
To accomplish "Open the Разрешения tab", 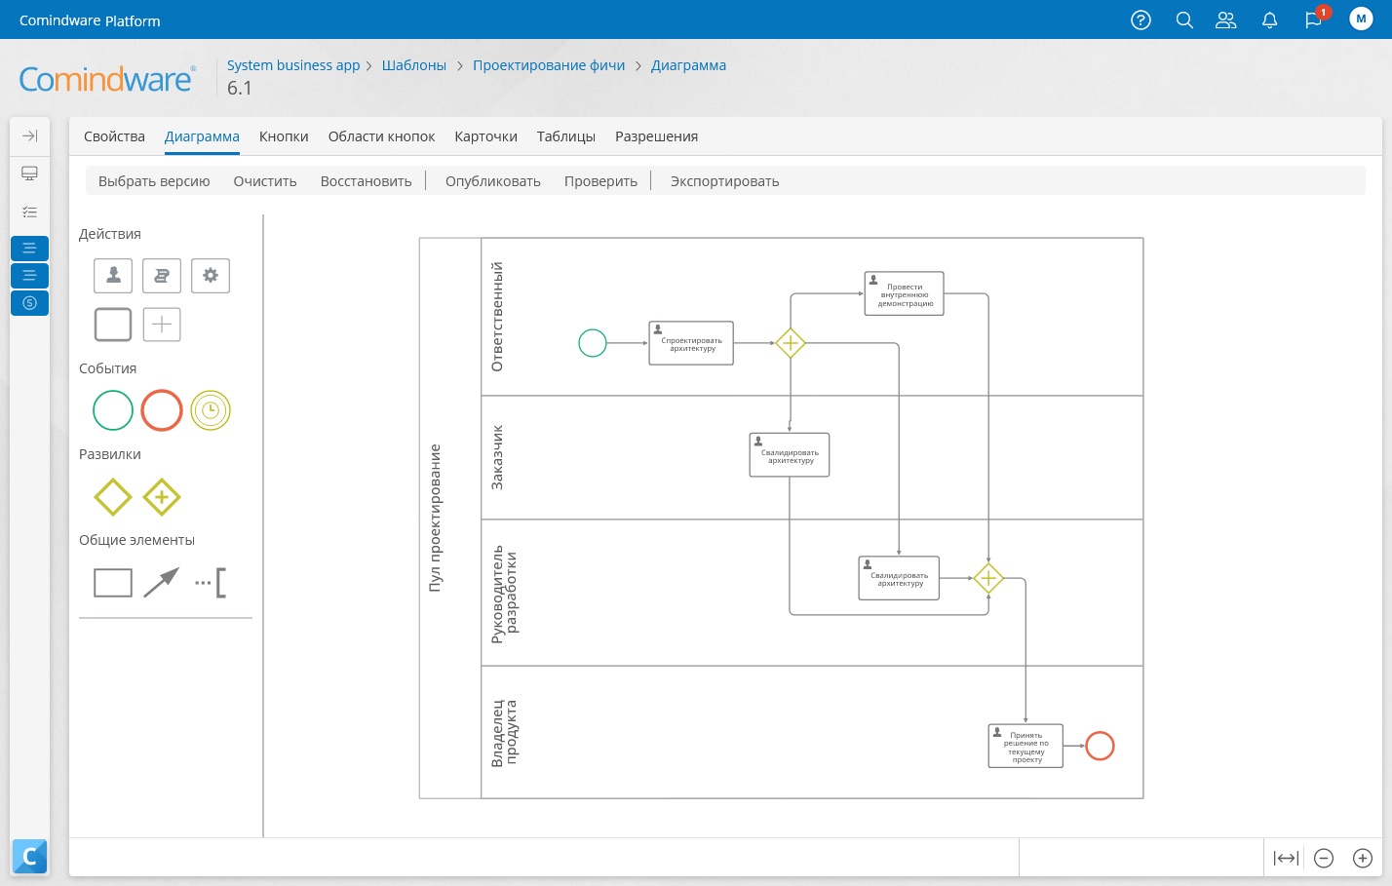I will [x=656, y=136].
